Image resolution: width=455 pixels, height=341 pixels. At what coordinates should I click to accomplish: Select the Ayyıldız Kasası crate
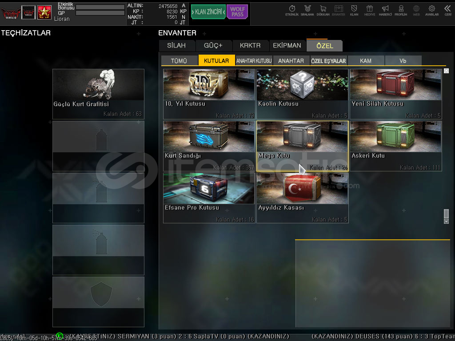click(302, 198)
